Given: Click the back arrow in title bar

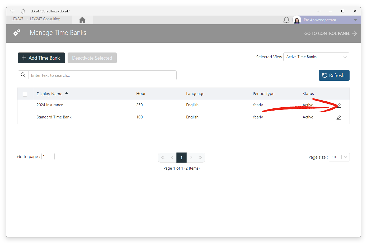Looking at the screenshot, I should (x=12, y=11).
